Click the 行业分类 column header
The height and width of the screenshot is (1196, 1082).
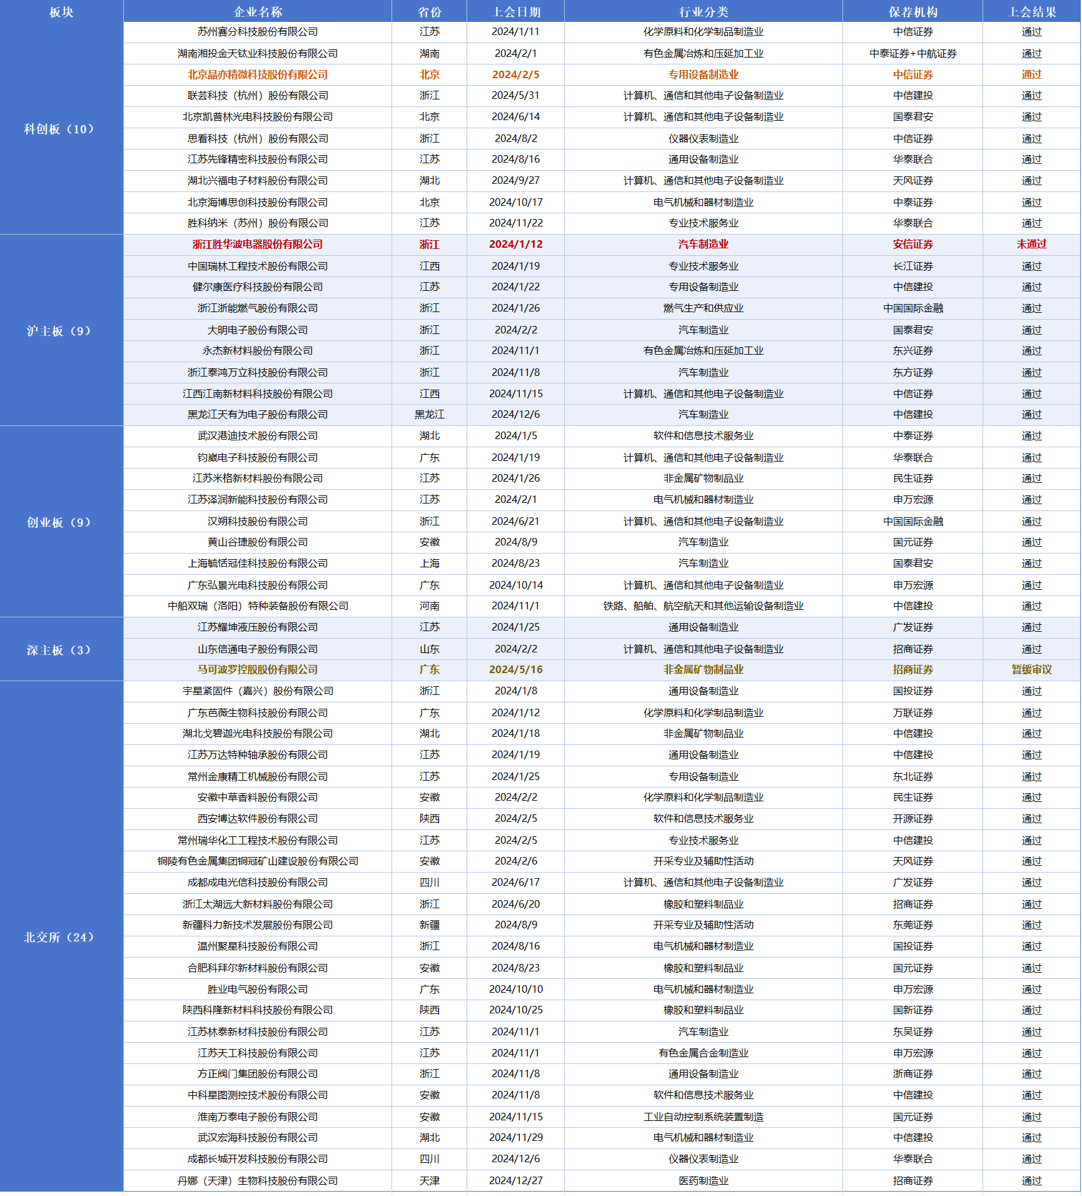pos(703,12)
